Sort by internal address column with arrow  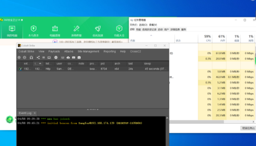point(38,64)
